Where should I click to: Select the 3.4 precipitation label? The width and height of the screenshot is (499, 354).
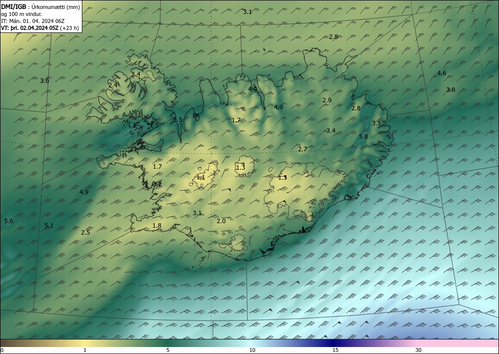click(x=331, y=130)
